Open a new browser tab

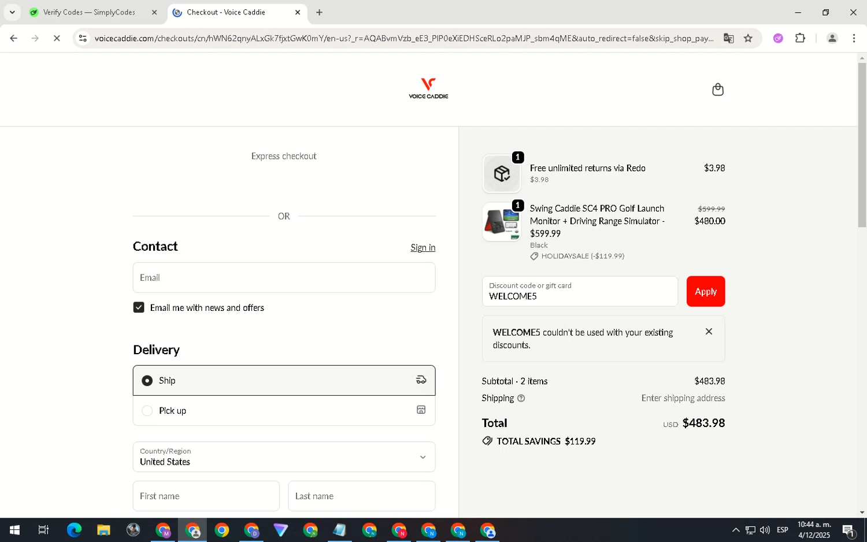pos(319,12)
